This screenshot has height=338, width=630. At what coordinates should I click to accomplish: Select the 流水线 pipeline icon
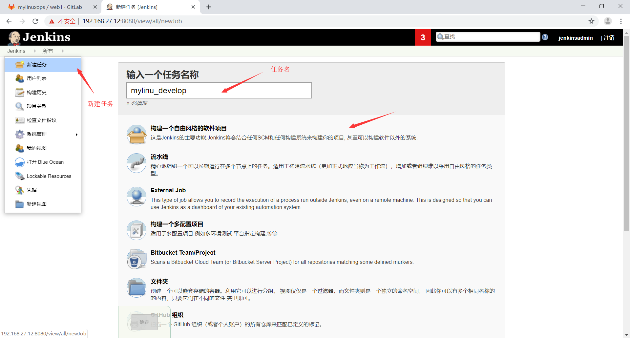[x=136, y=163]
